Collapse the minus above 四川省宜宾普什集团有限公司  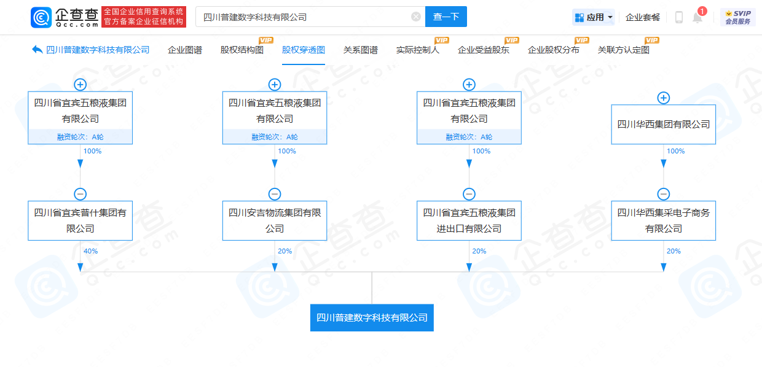(x=81, y=194)
